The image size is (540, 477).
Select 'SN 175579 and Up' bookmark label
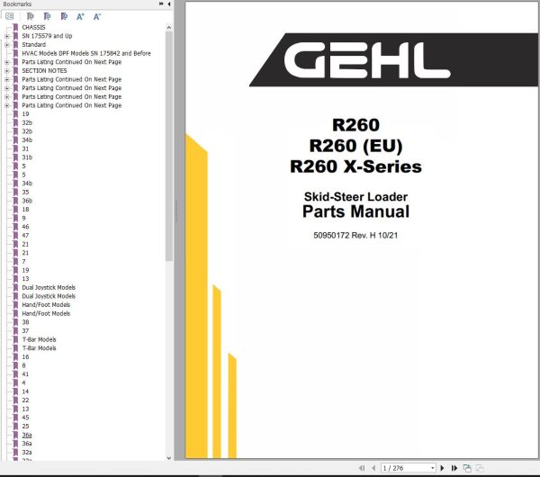point(47,36)
